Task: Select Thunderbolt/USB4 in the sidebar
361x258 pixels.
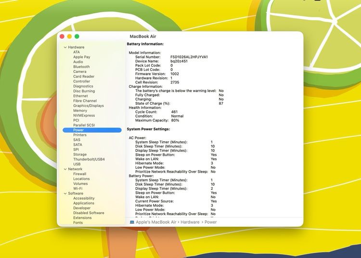Action: click(x=89, y=159)
